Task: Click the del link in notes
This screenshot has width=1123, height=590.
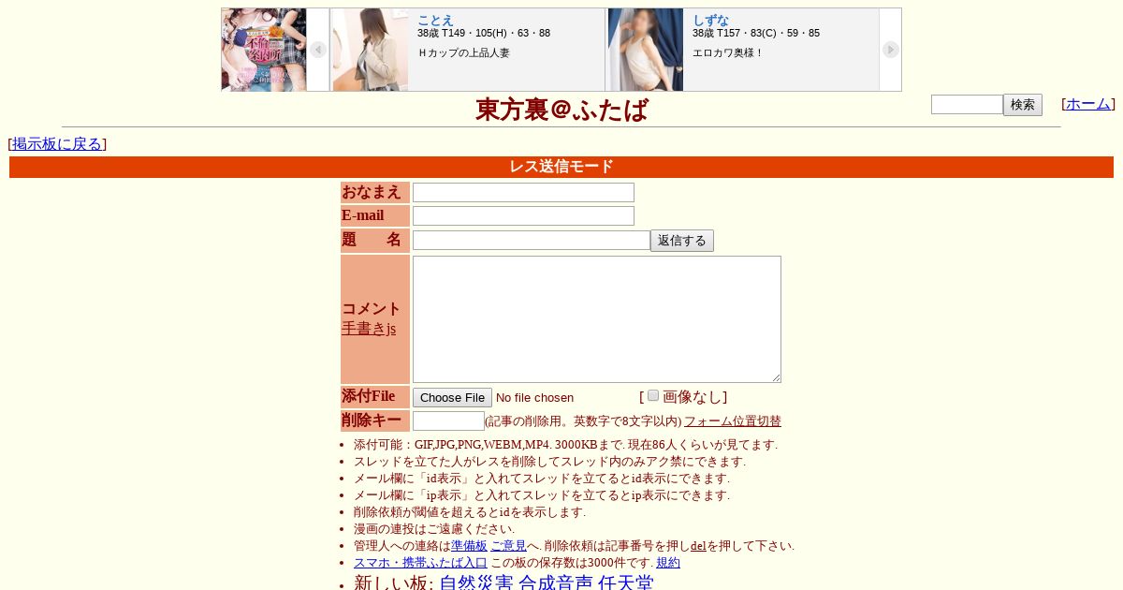Action: (x=698, y=546)
